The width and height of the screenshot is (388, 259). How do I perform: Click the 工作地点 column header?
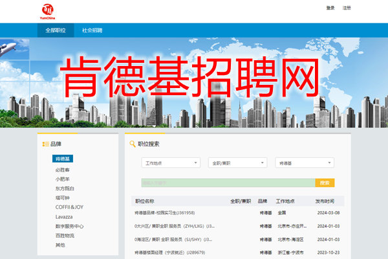(285, 201)
